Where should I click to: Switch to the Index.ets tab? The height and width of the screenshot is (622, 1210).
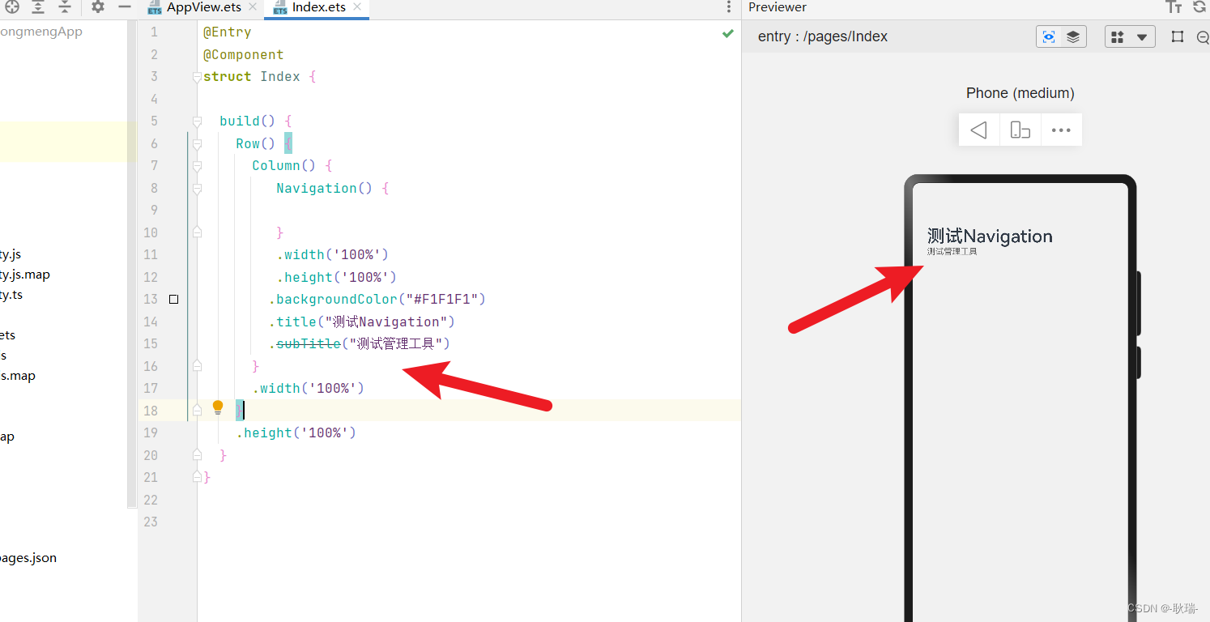coord(318,7)
